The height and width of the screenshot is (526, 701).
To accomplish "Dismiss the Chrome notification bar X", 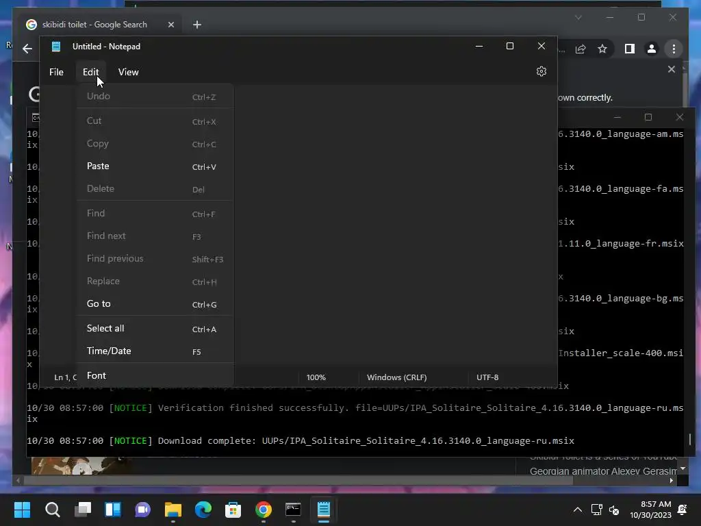I will click(672, 69).
